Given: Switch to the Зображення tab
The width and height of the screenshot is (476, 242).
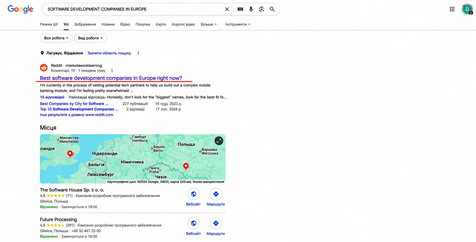Looking at the screenshot, I should (x=85, y=24).
